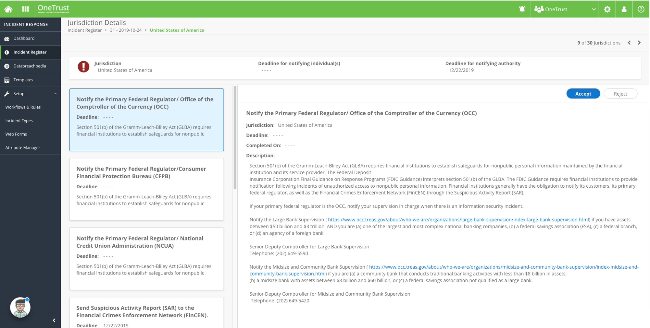Click United States of America breadcrumb
The height and width of the screenshot is (328, 650).
click(177, 30)
